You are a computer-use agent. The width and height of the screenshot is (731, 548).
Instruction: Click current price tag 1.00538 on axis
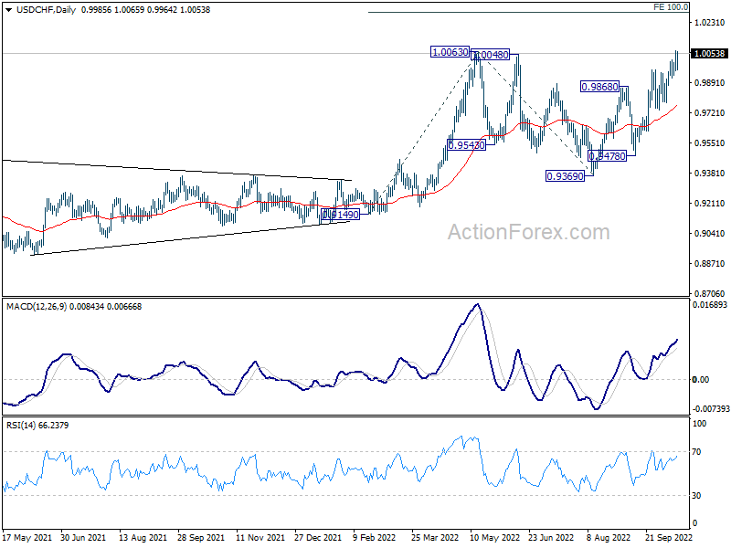tap(709, 54)
